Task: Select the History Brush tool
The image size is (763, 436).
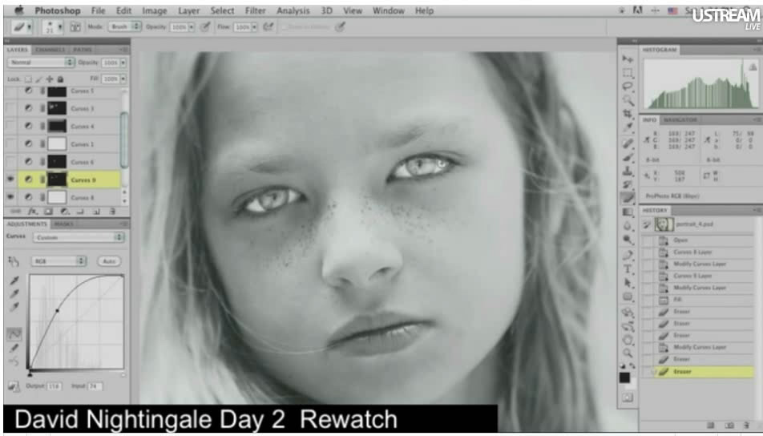Action: click(x=628, y=184)
